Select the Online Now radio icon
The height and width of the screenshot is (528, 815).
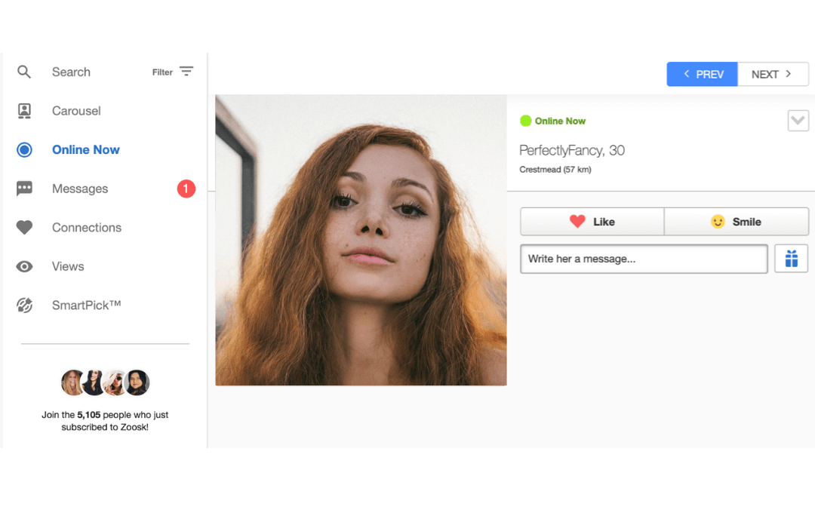tap(24, 150)
